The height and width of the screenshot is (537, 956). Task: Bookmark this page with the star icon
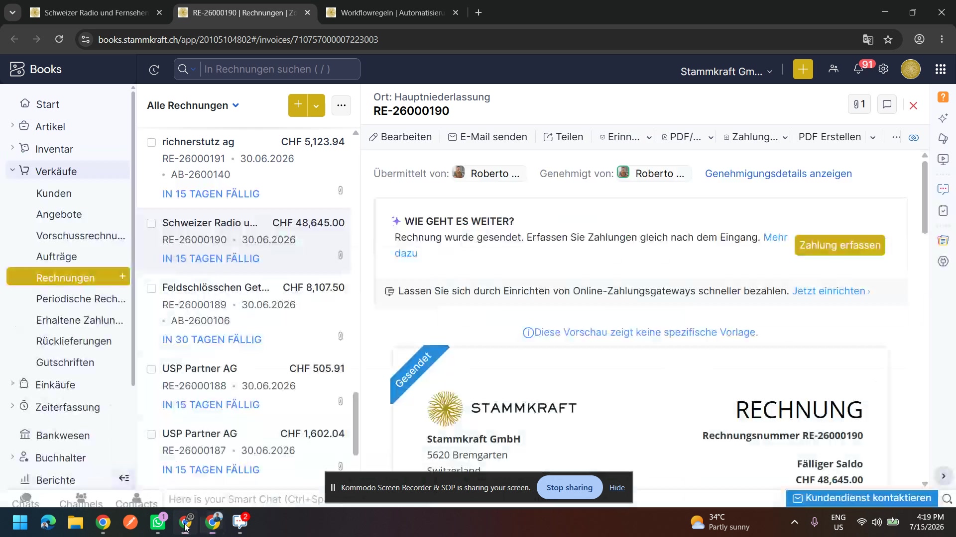click(x=888, y=39)
